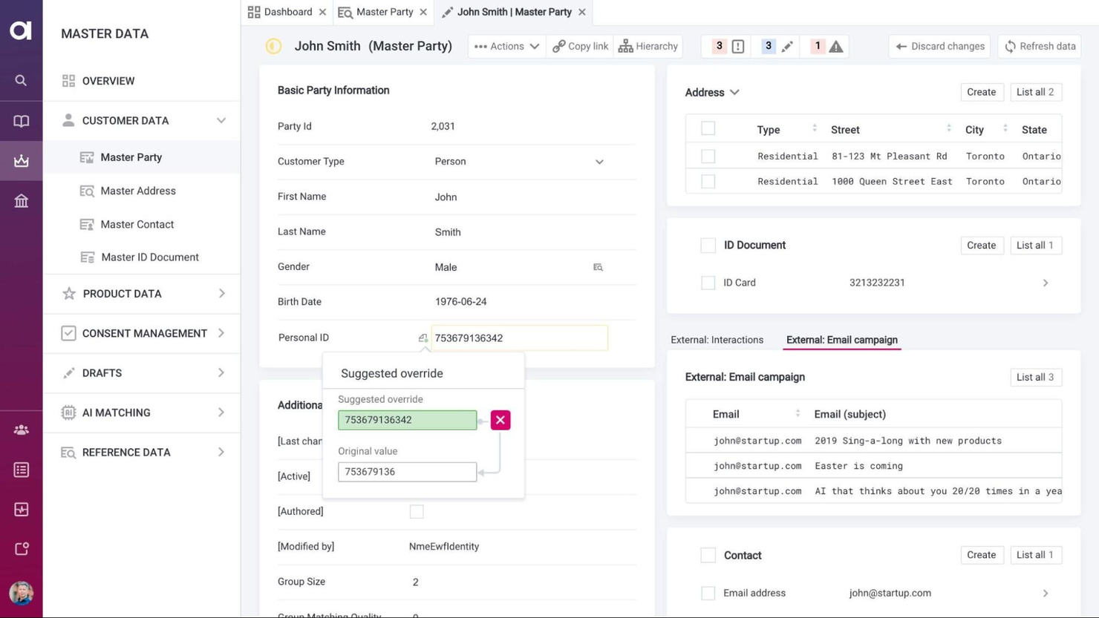Open the Customer Type dropdown
Viewport: 1099px width, 618px height.
coord(599,161)
